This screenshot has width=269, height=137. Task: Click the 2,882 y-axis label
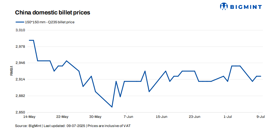coord(20,96)
